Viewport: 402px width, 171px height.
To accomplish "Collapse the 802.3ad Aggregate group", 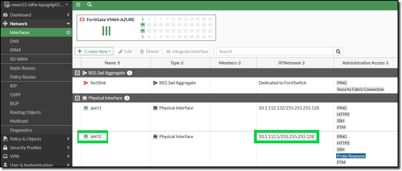I will [77, 73].
